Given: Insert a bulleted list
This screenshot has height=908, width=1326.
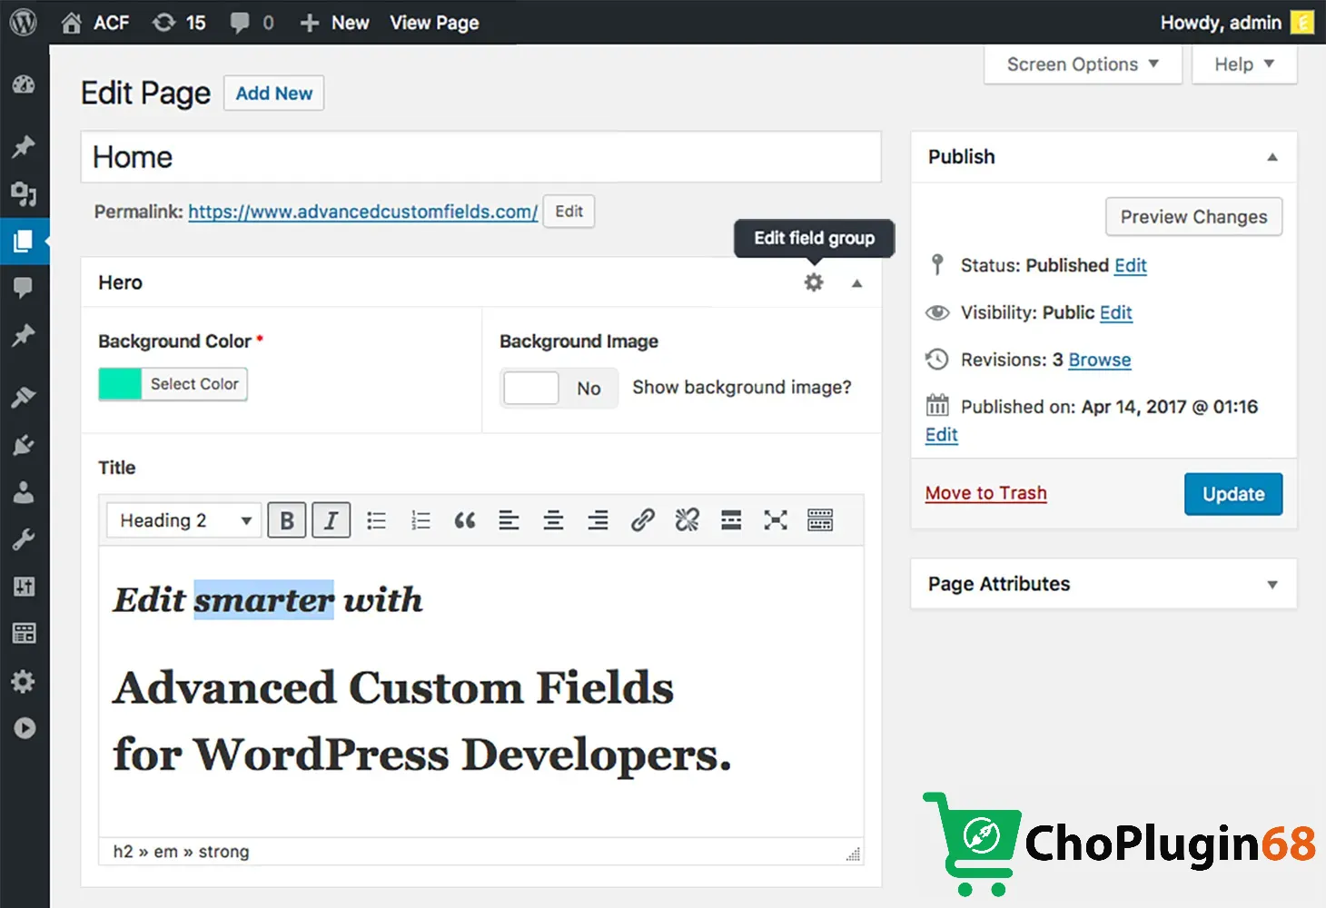Looking at the screenshot, I should pos(376,520).
